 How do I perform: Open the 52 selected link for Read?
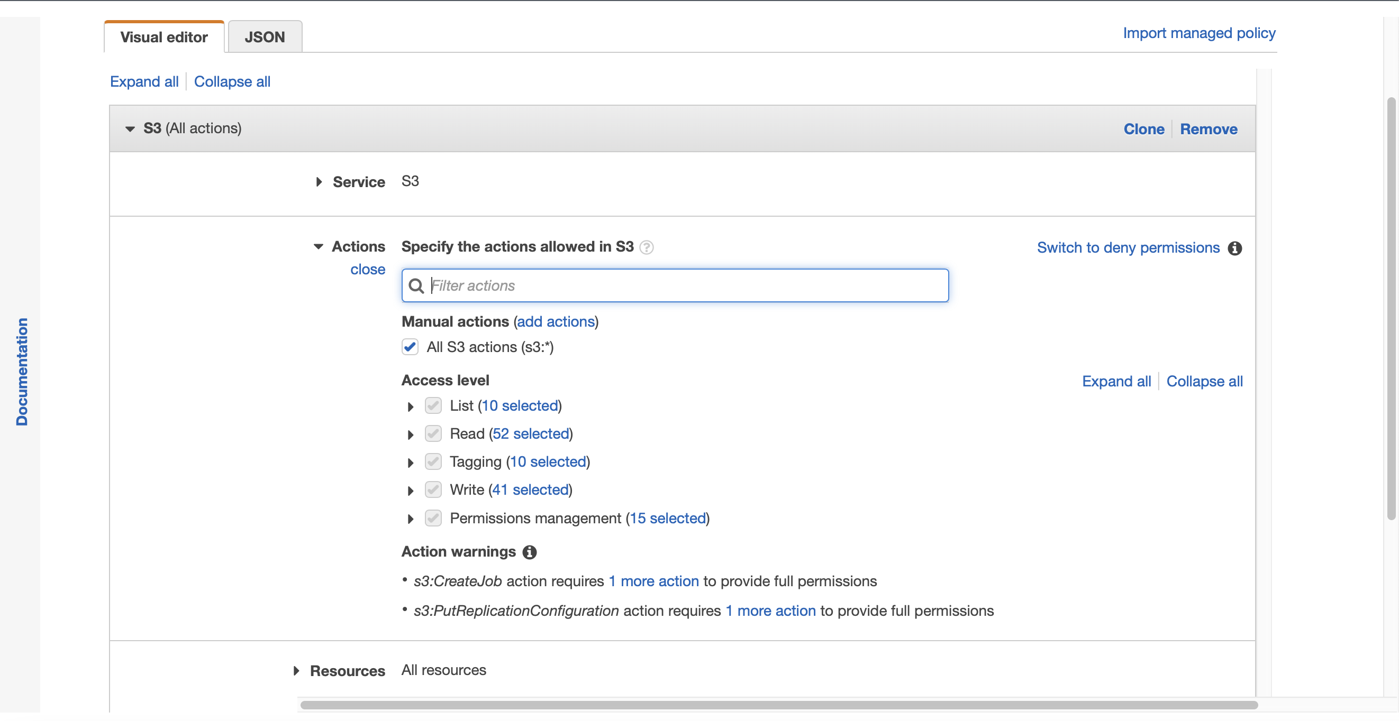point(531,433)
